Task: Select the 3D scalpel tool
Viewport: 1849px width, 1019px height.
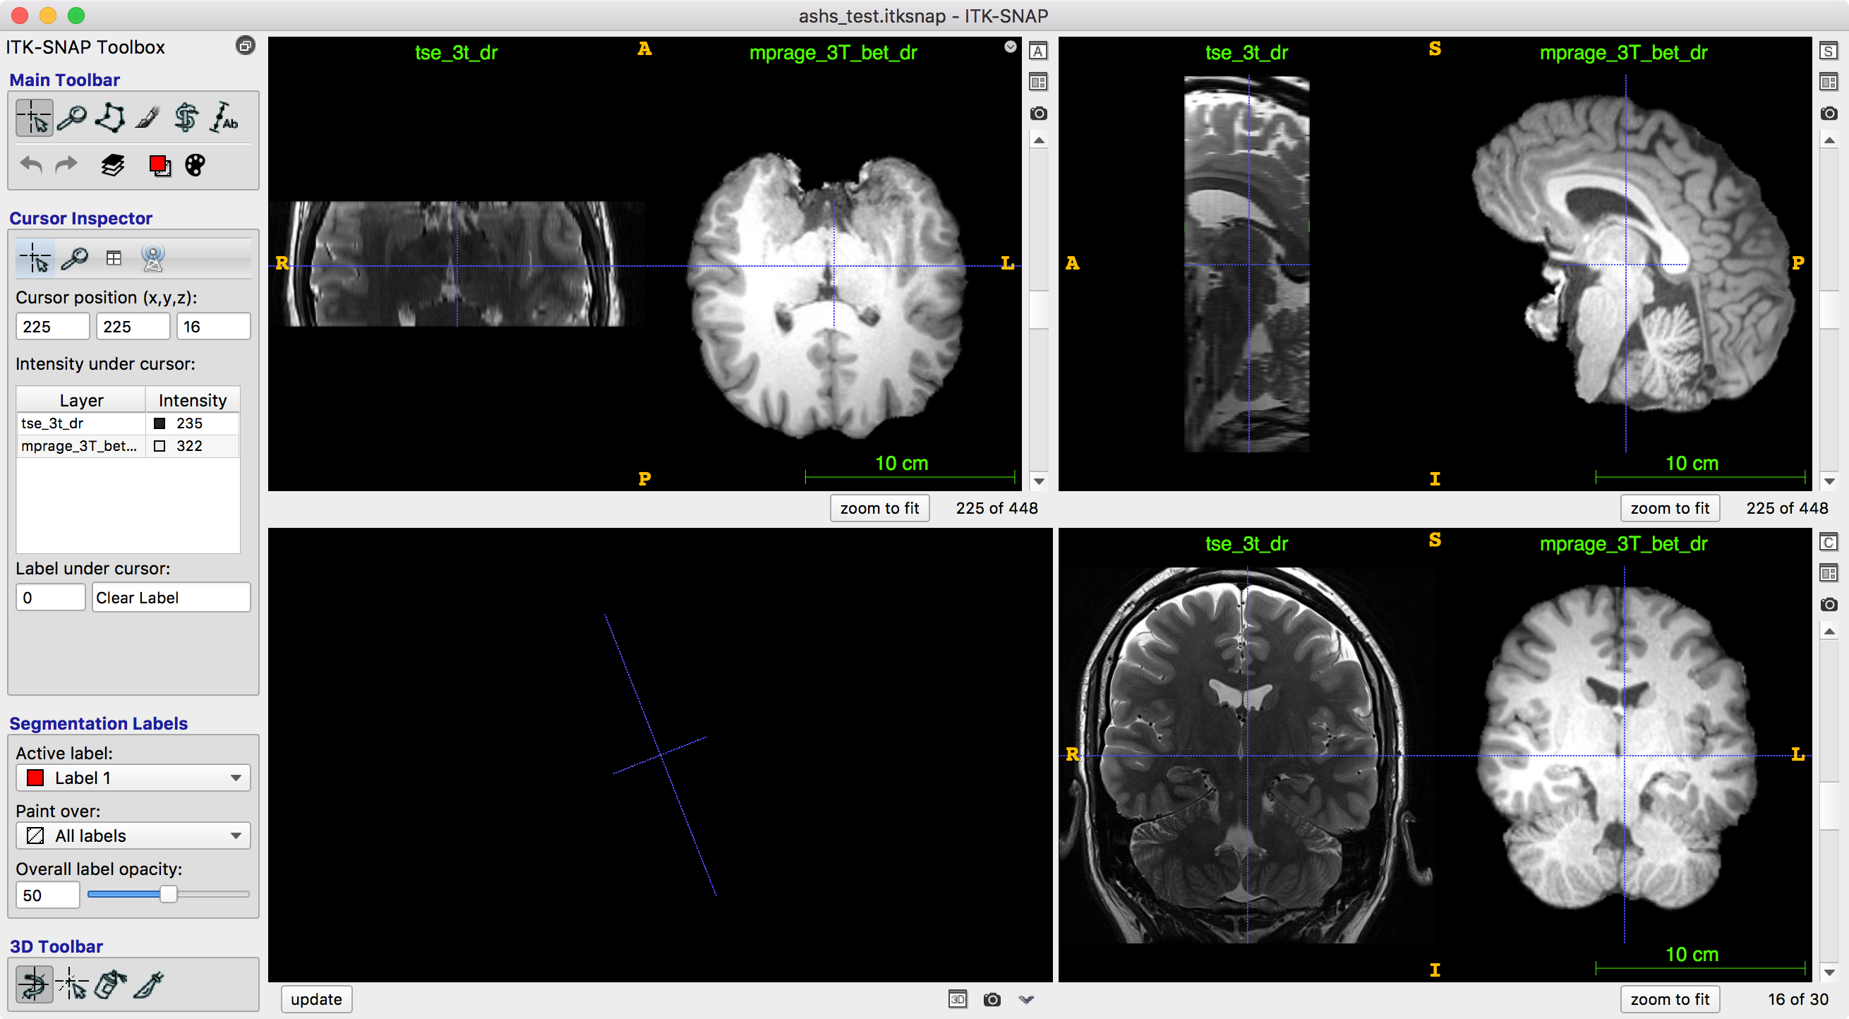Action: pyautogui.click(x=149, y=984)
